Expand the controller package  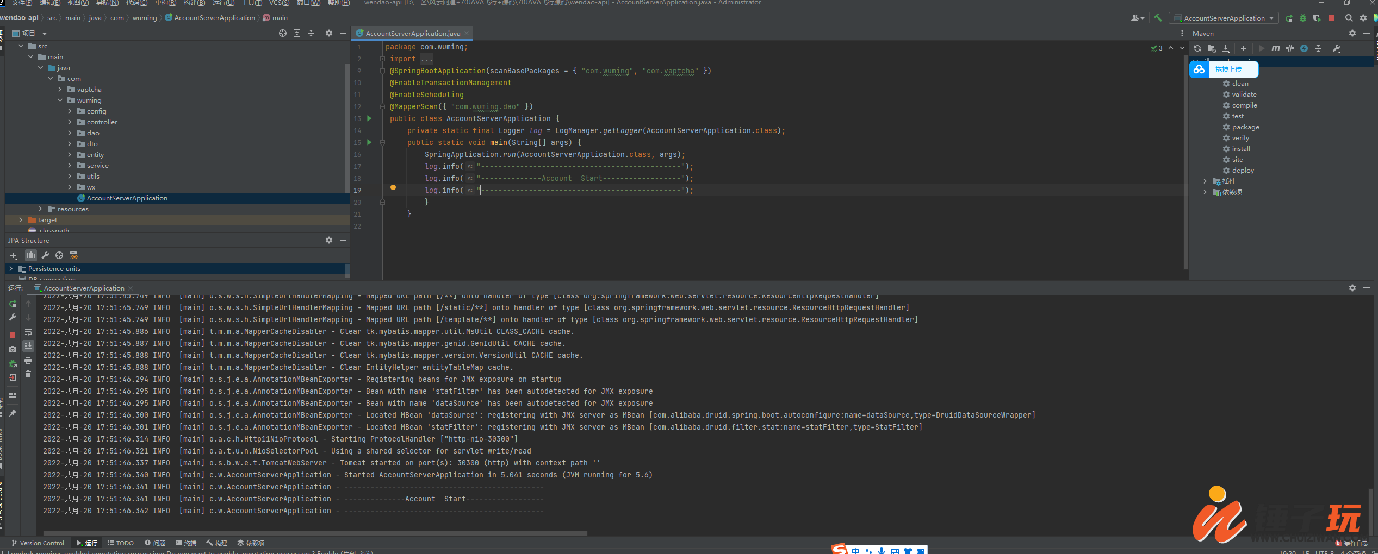pos(70,122)
